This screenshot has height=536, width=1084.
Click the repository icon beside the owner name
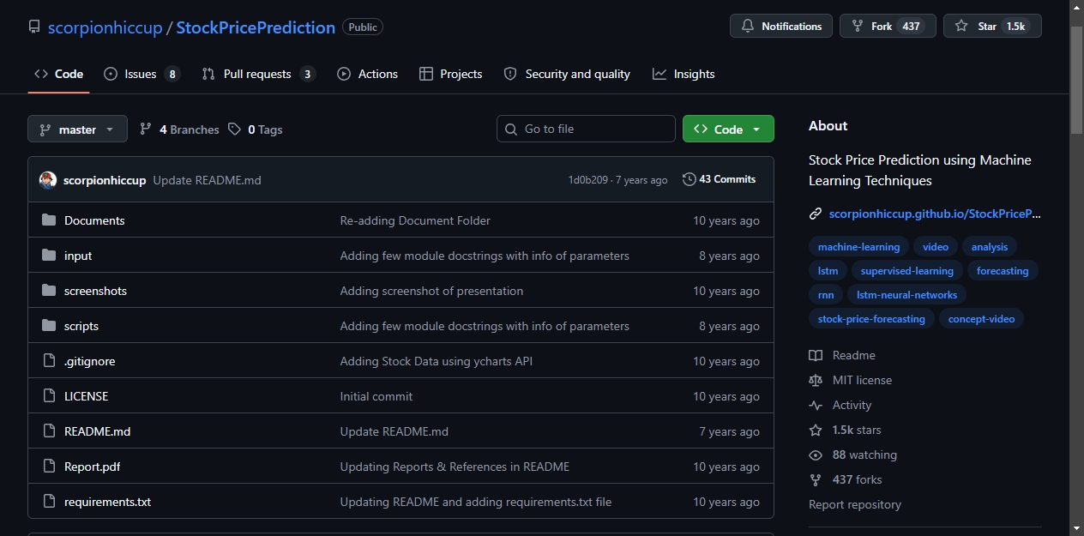(x=34, y=27)
